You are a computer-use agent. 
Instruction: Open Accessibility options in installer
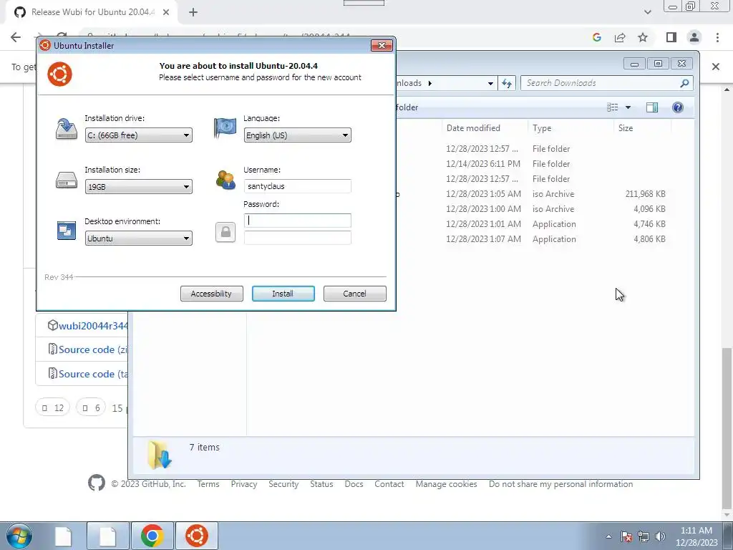pyautogui.click(x=211, y=294)
